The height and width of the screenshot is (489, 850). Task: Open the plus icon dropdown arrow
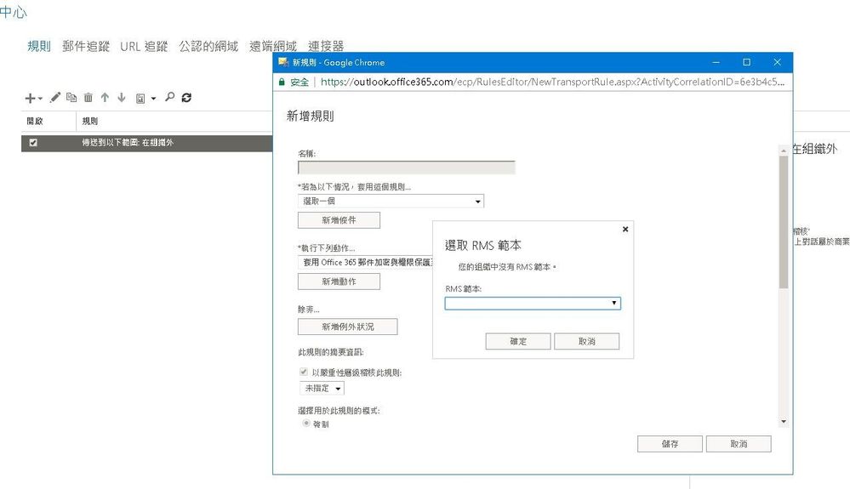point(40,99)
